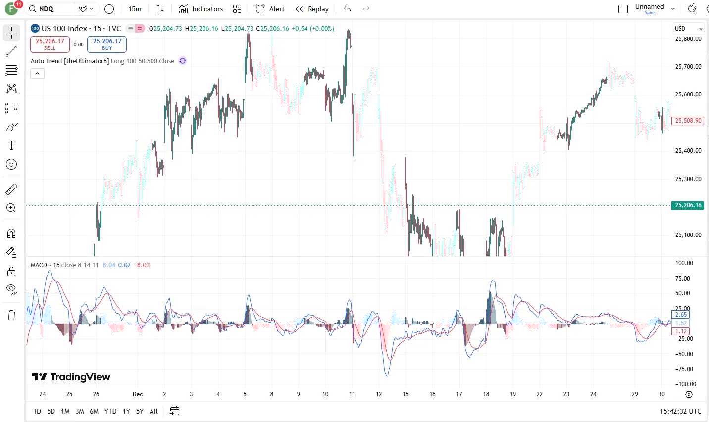The width and height of the screenshot is (709, 422).
Task: Set the date range to 3M
Action: coord(80,411)
